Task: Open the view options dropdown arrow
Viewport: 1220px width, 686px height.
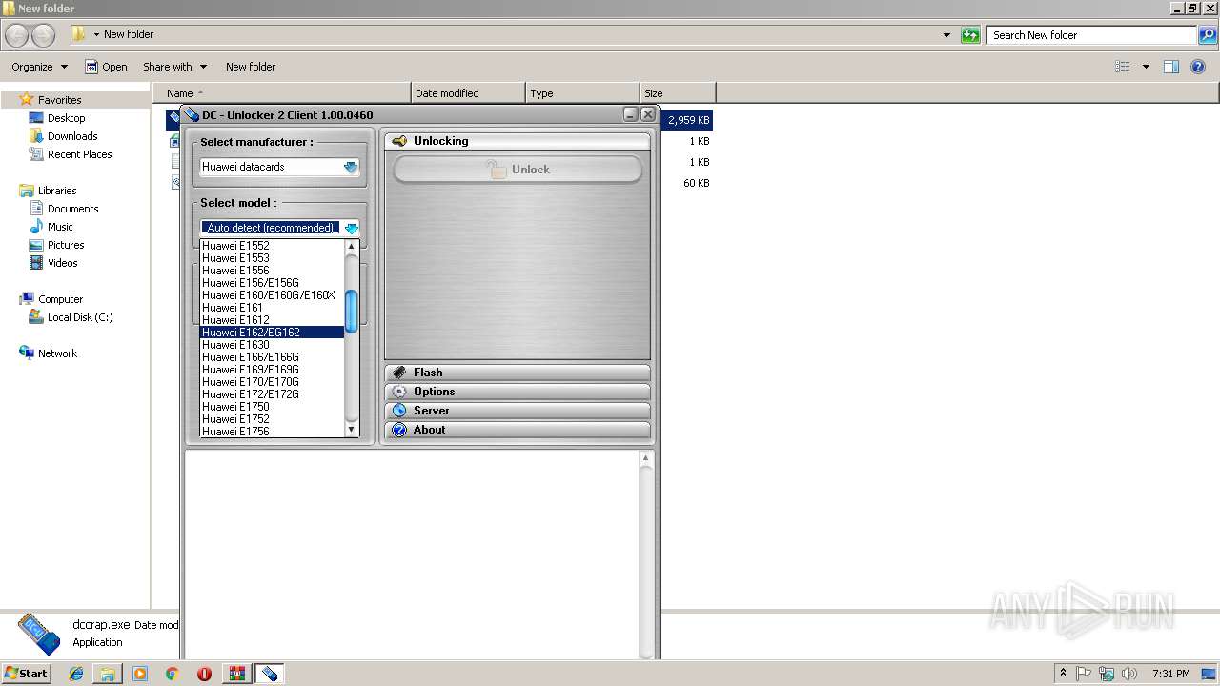Action: (1146, 67)
